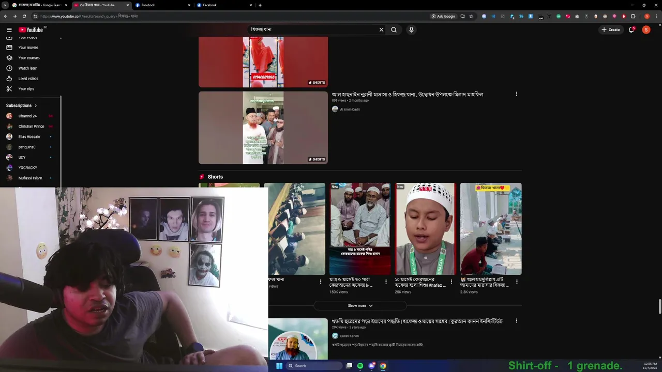
Task: Click Al Amin Qadri channel name
Action: click(350, 109)
